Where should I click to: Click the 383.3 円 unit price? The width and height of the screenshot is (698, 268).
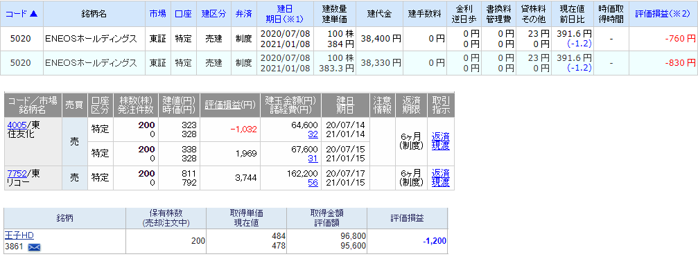[337, 69]
